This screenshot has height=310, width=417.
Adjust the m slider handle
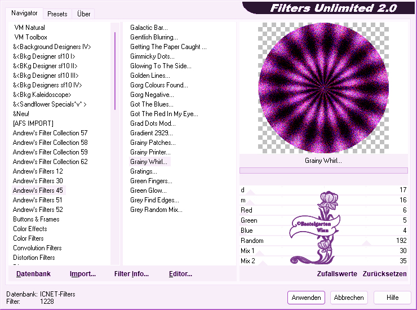tap(250, 202)
